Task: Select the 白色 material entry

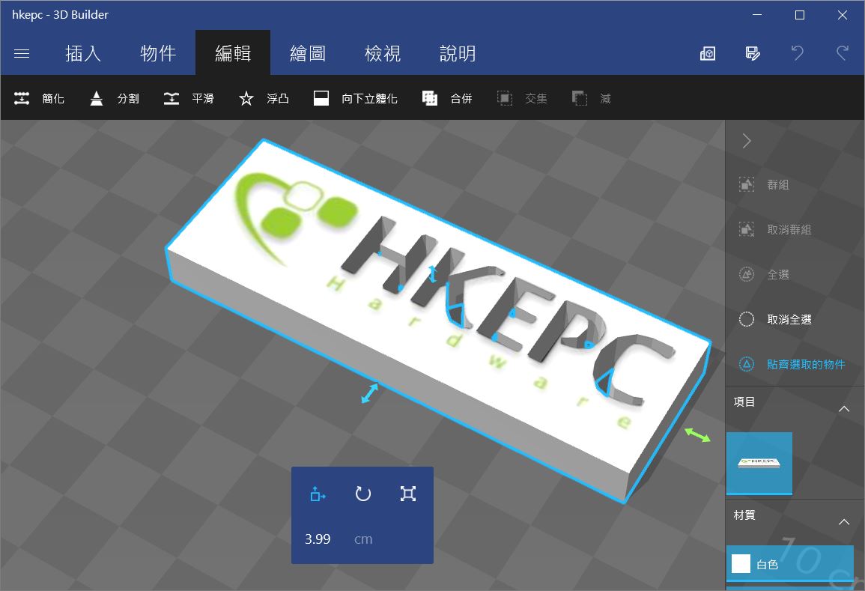Action: coord(790,564)
